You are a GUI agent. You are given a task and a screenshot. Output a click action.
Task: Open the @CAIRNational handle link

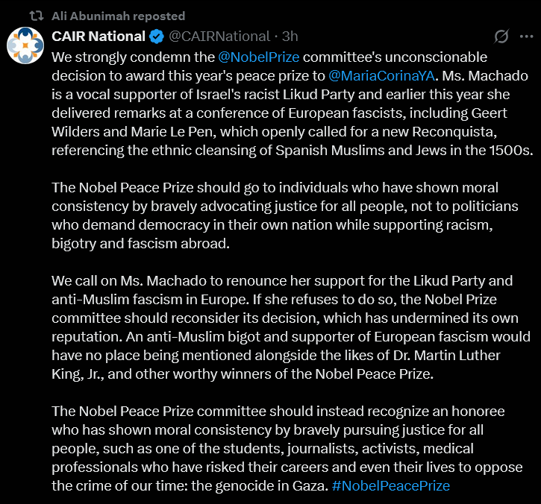click(219, 36)
